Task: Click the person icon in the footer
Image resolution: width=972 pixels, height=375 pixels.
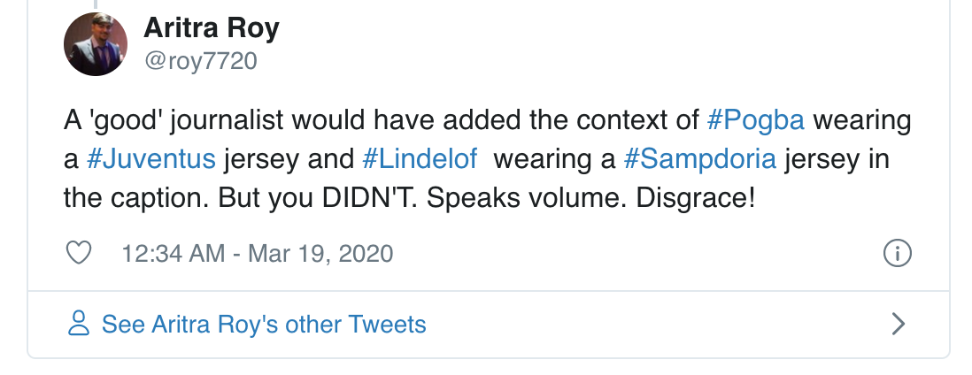Action: click(79, 324)
